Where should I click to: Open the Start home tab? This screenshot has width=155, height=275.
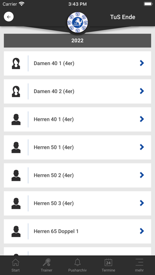(x=15, y=265)
